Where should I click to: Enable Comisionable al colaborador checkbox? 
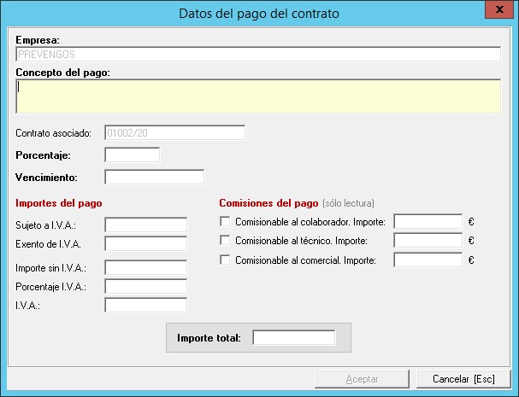[x=226, y=222]
